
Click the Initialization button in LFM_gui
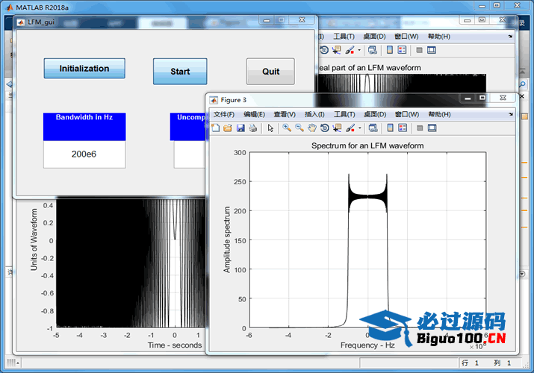coord(84,69)
